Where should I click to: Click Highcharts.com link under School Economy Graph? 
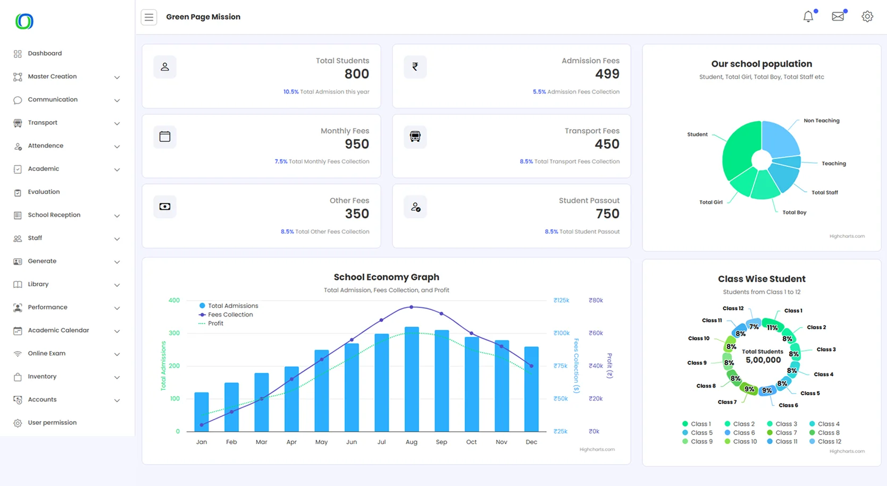click(x=597, y=449)
